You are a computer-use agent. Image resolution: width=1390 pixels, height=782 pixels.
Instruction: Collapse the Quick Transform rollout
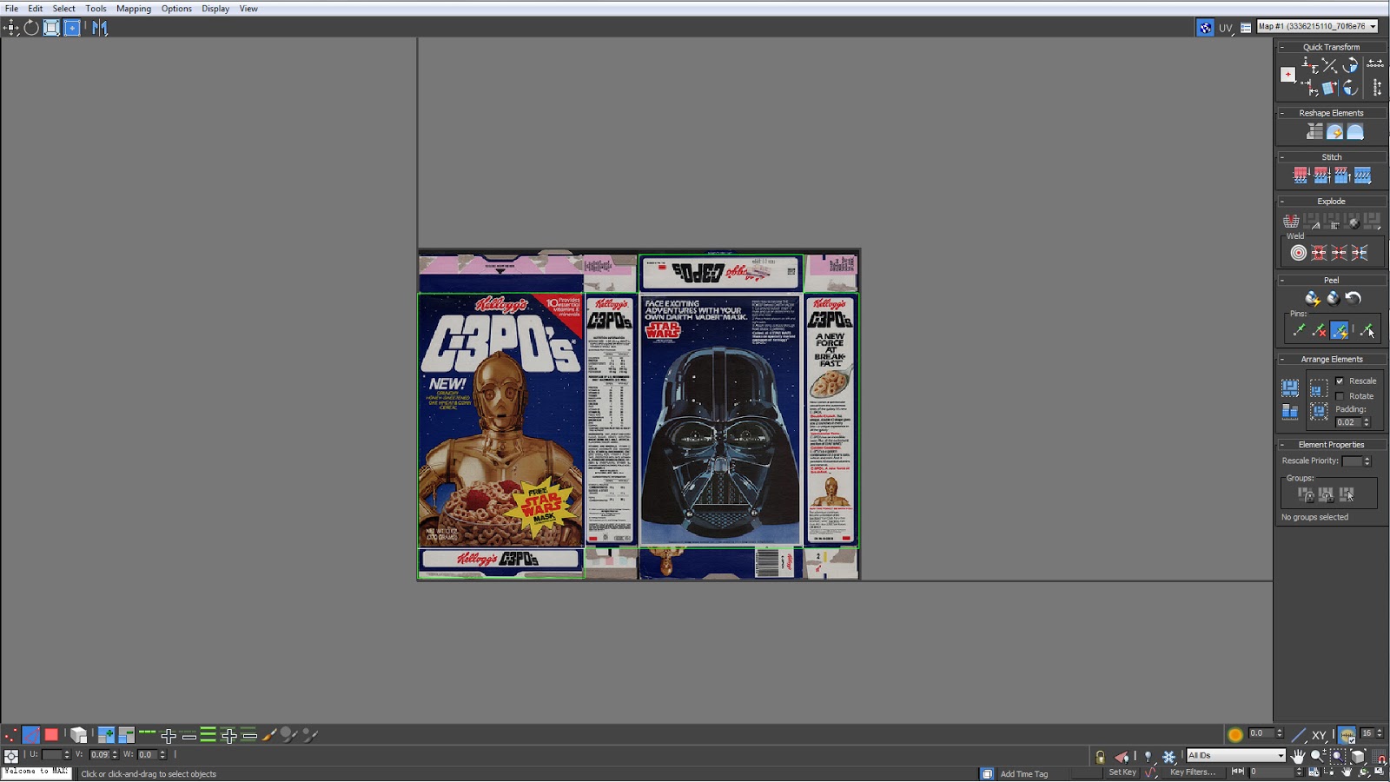(1282, 48)
